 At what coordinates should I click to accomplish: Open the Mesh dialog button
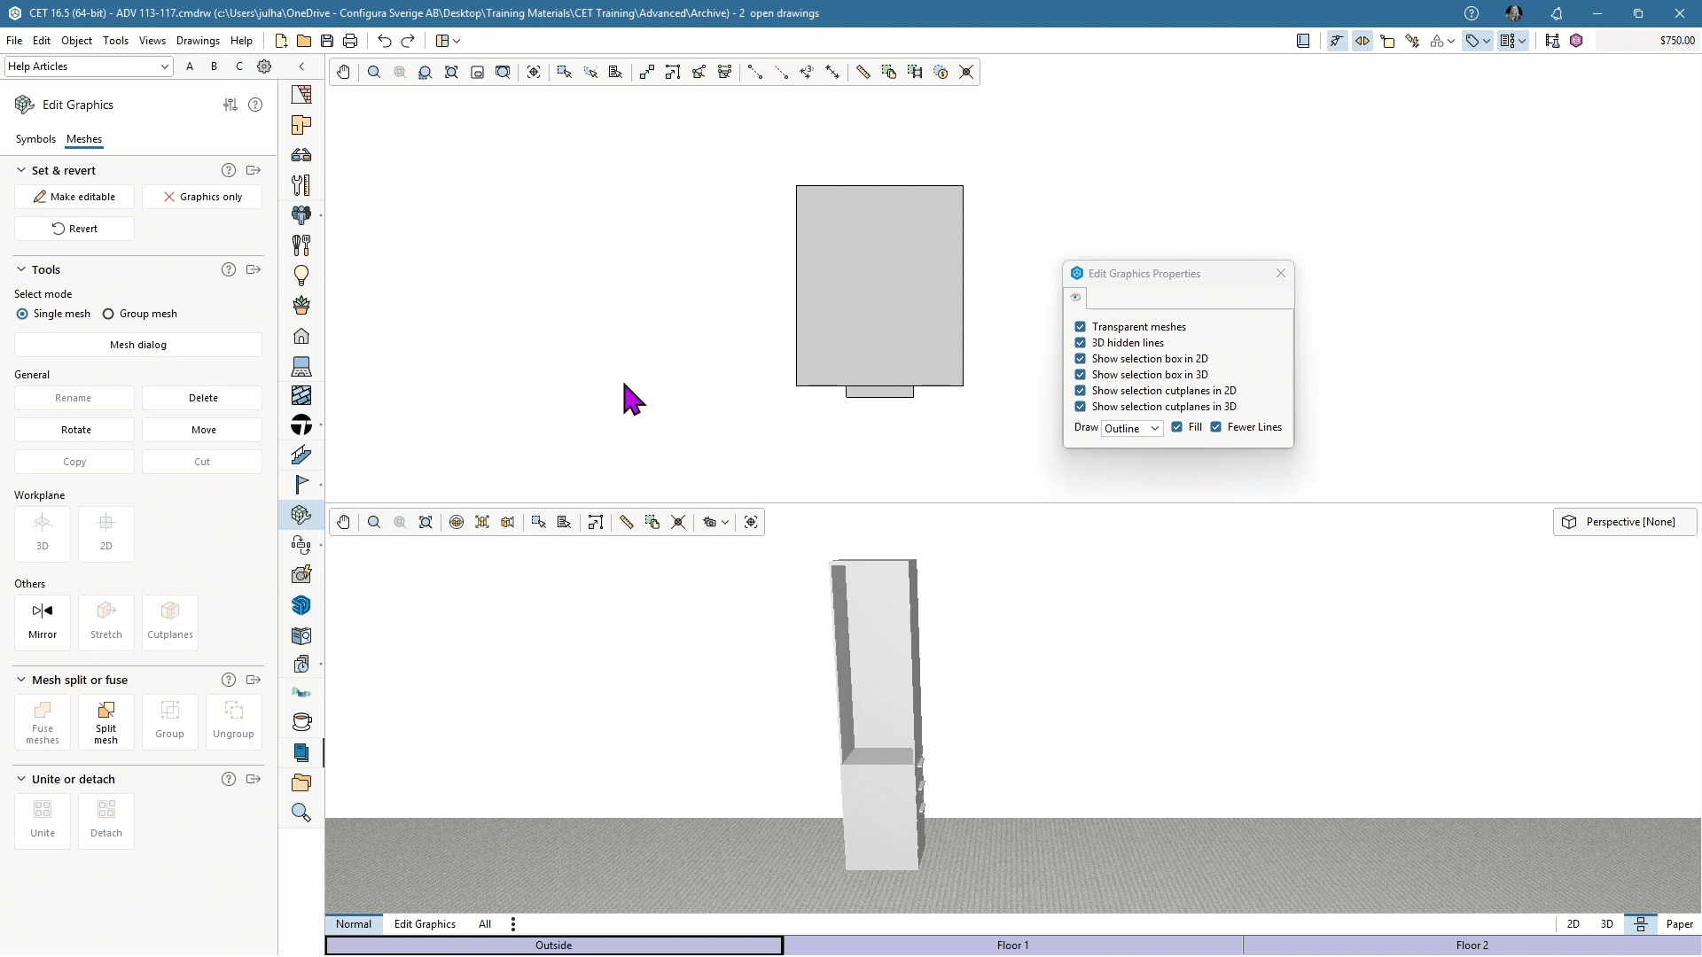(x=138, y=345)
